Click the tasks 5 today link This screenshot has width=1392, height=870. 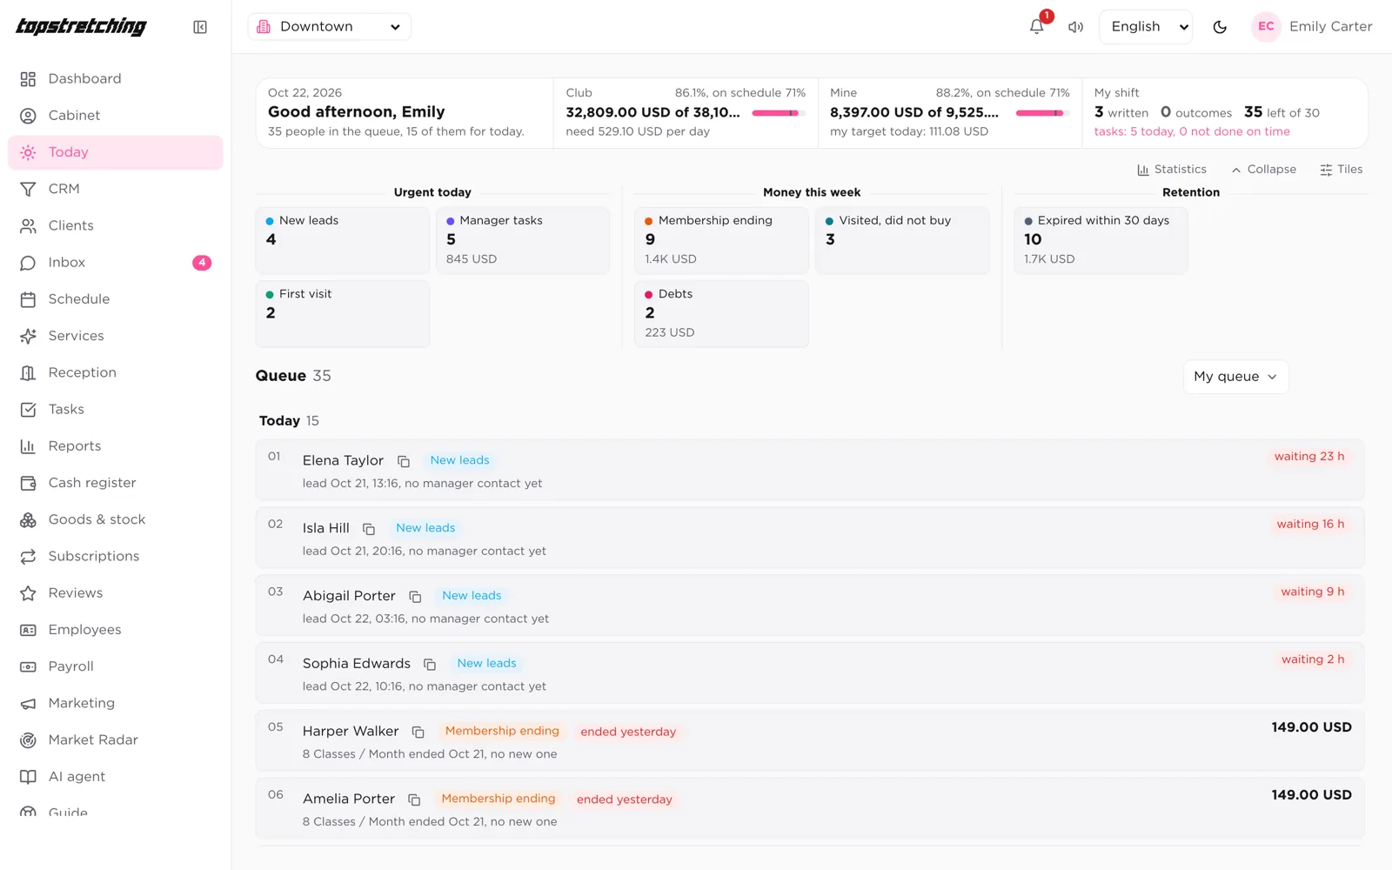[1192, 132]
